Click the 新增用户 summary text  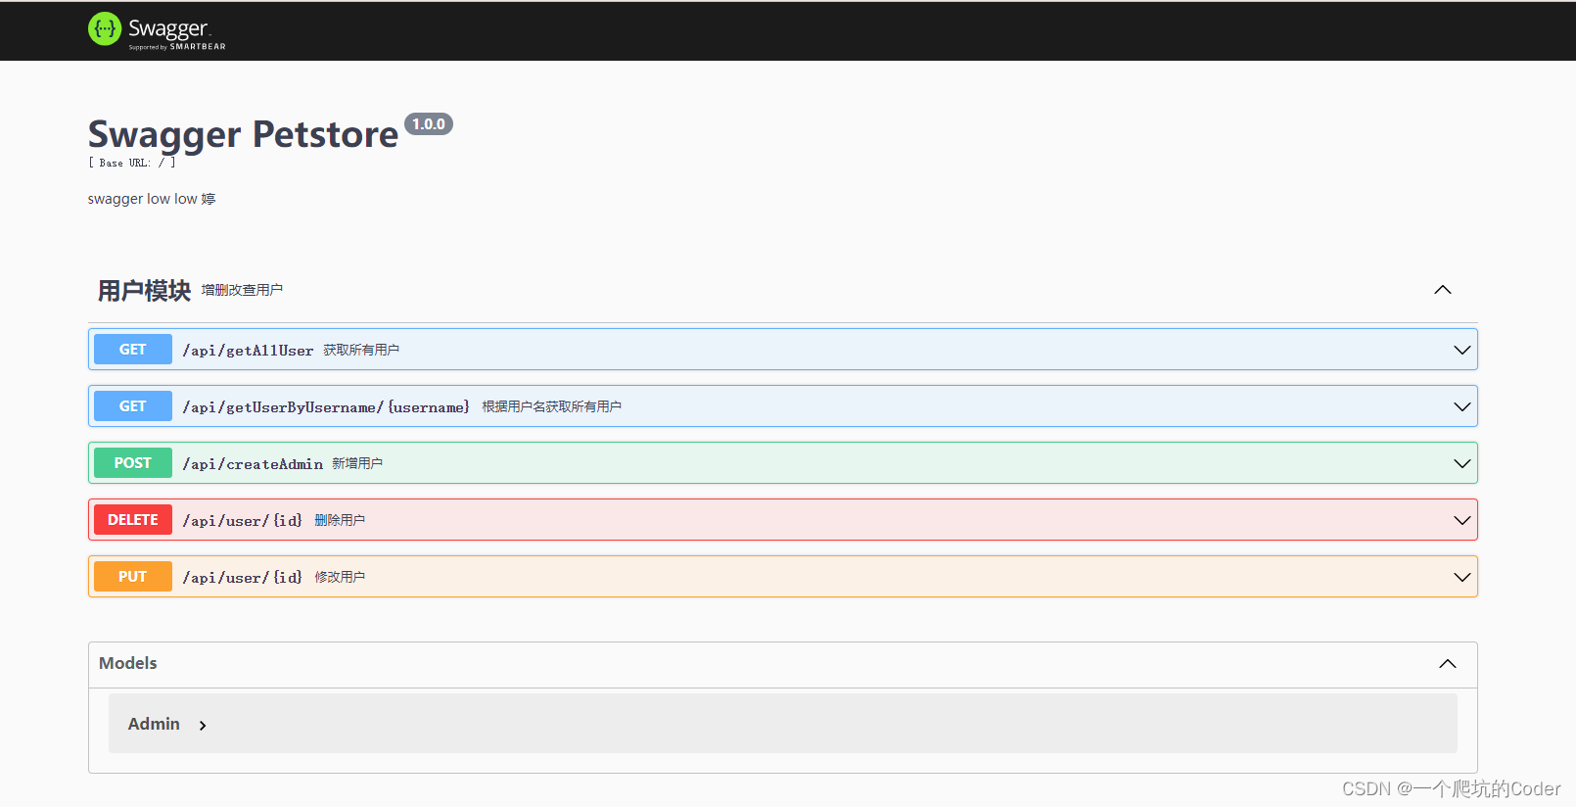click(357, 463)
